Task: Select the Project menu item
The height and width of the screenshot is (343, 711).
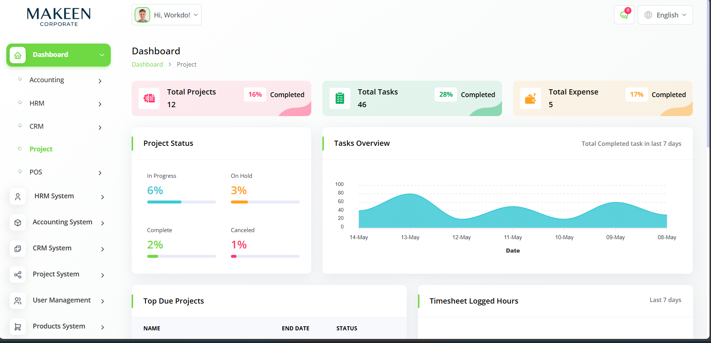Action: pos(41,149)
